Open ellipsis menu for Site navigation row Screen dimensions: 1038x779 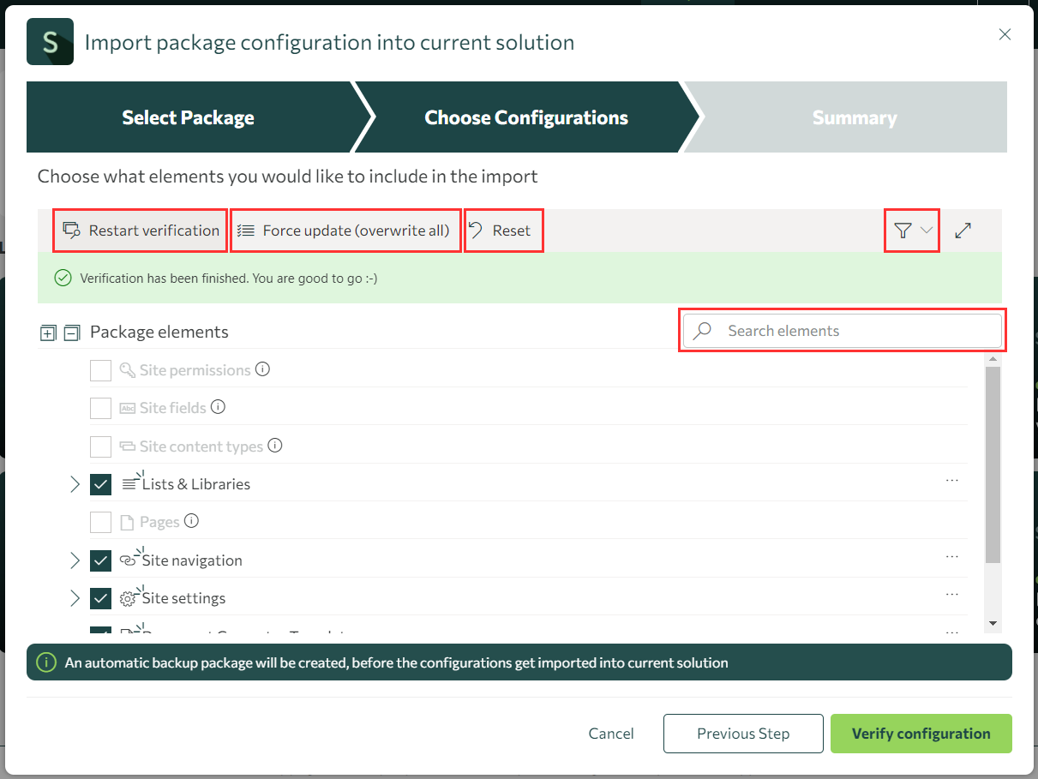pos(951,557)
